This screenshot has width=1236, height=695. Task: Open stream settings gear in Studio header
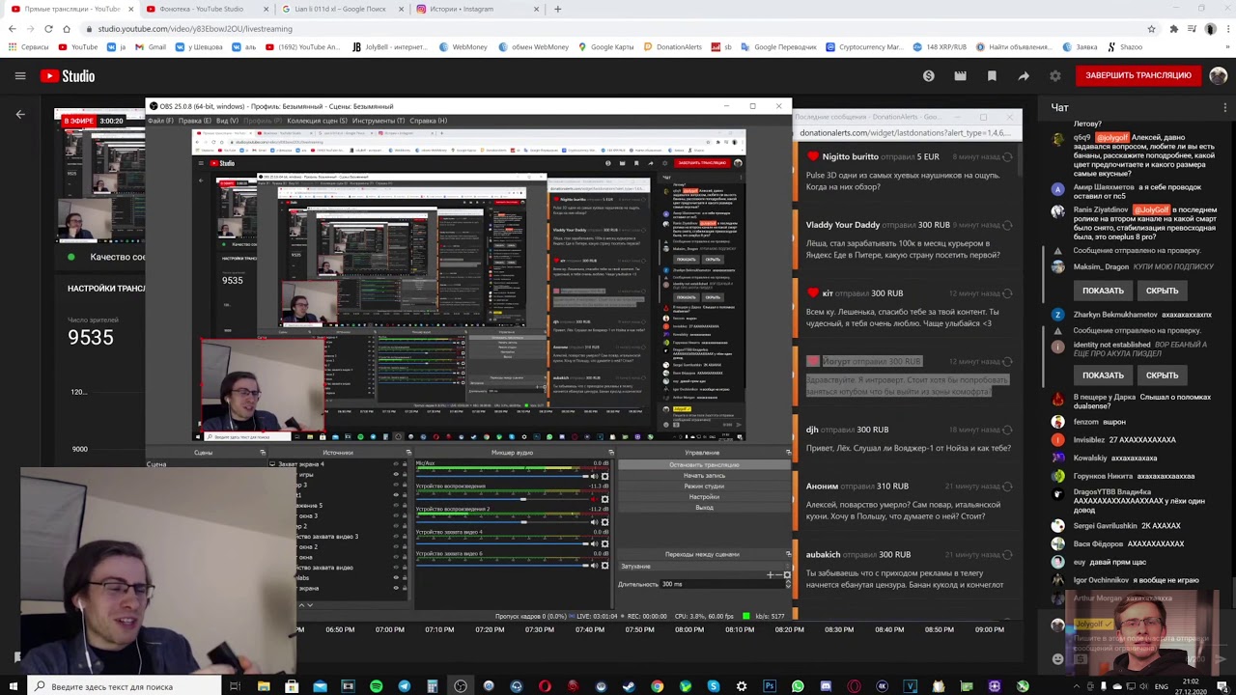1054,75
